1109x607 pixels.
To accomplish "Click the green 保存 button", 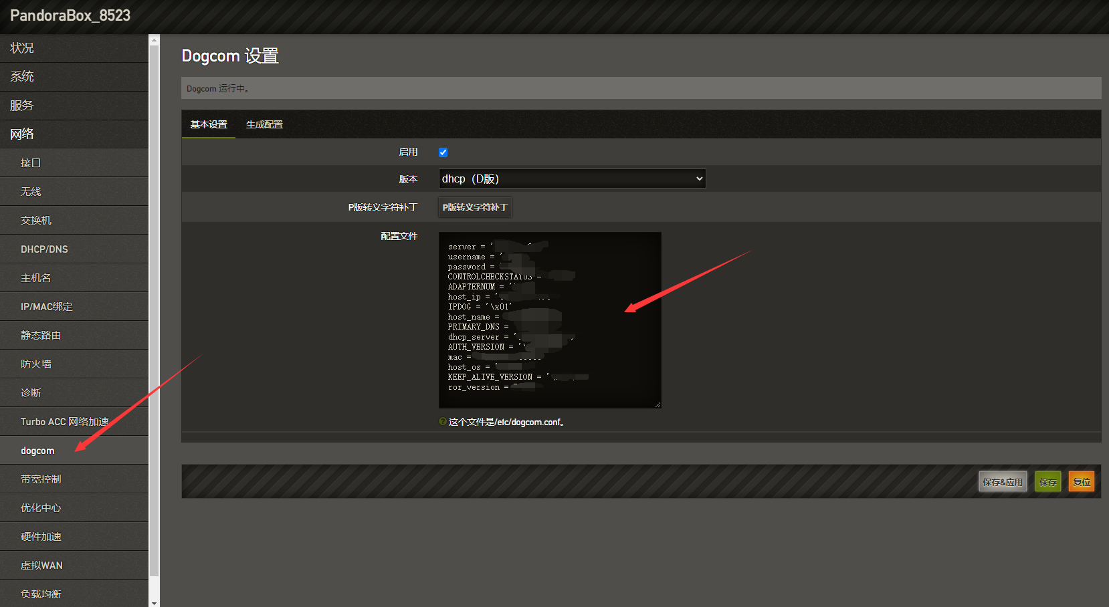I will click(1048, 482).
